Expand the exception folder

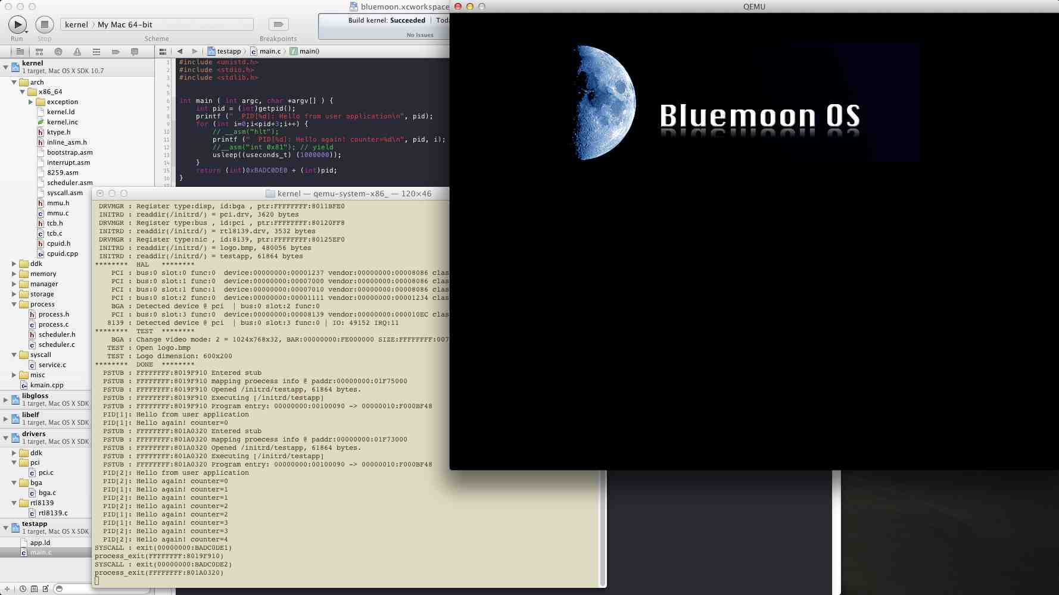(31, 102)
